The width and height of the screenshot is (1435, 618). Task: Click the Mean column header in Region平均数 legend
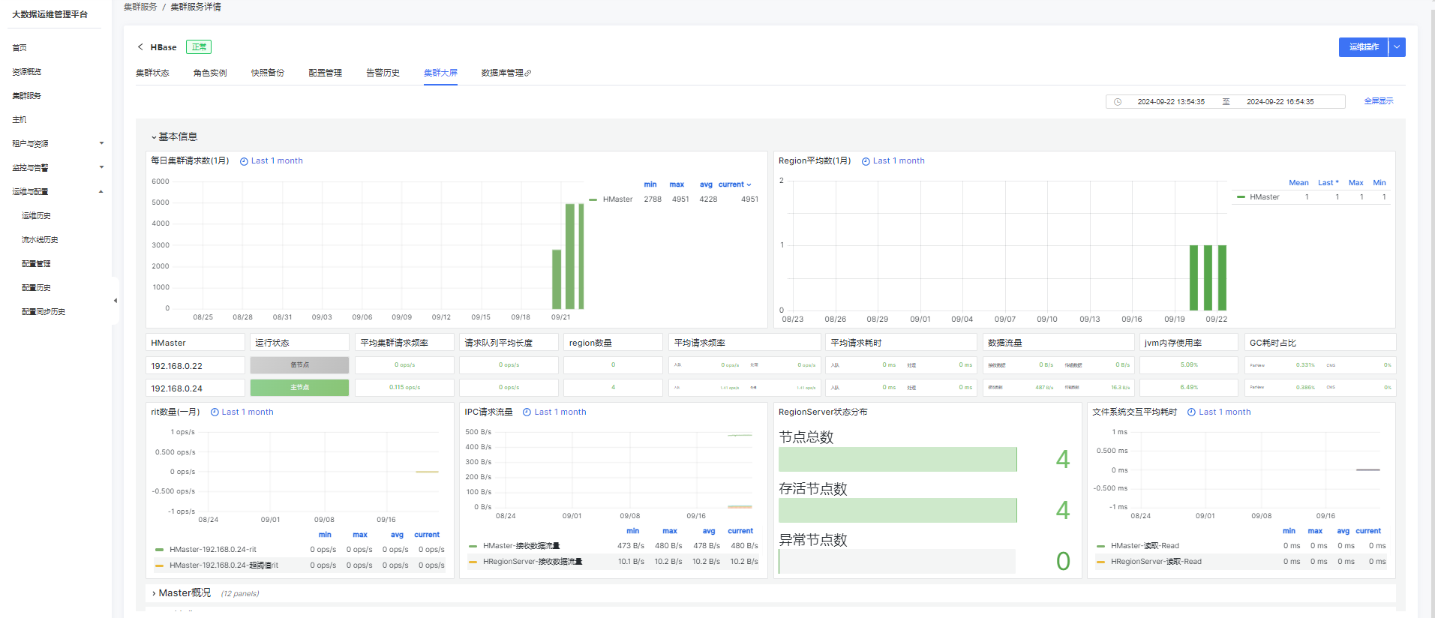(x=1298, y=183)
